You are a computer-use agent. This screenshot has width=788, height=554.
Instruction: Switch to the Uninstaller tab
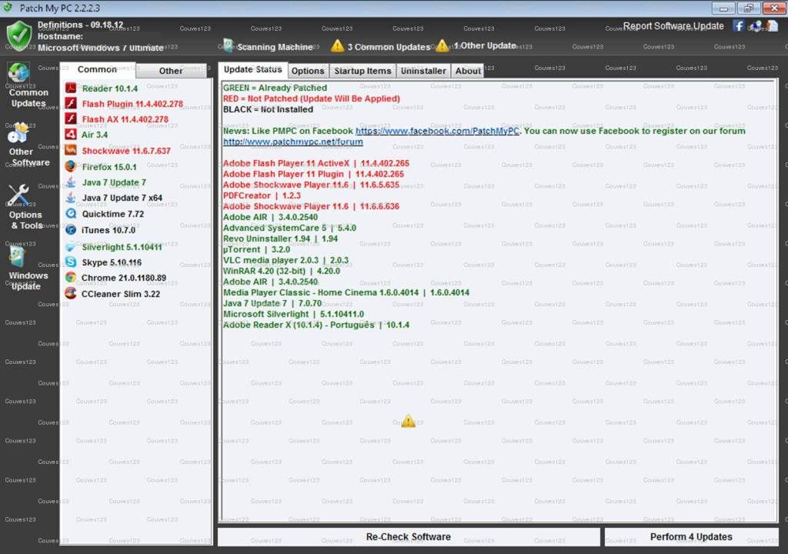[423, 71]
